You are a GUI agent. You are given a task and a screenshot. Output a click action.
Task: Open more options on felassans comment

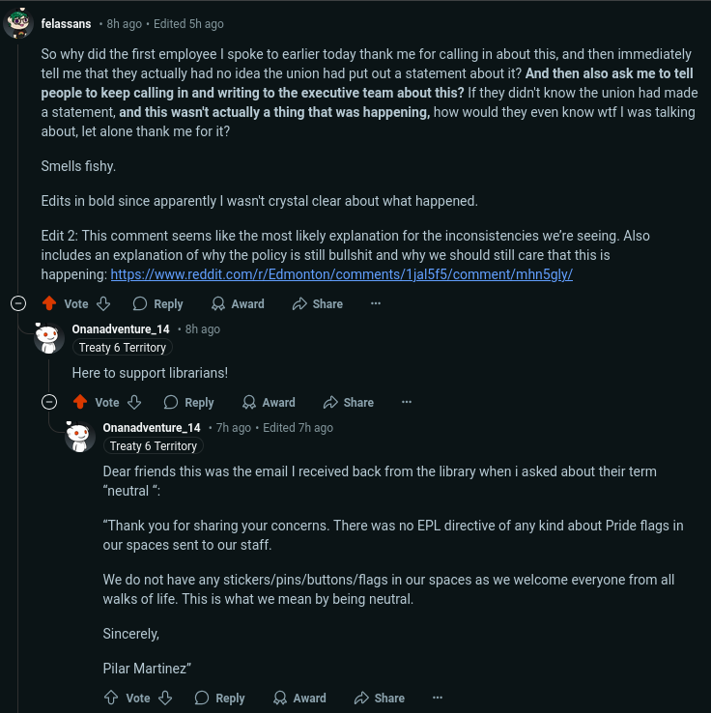coord(376,303)
